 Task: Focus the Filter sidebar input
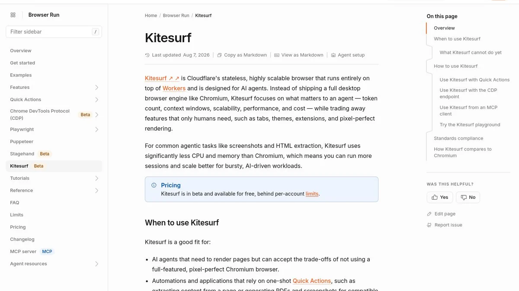[x=54, y=32]
